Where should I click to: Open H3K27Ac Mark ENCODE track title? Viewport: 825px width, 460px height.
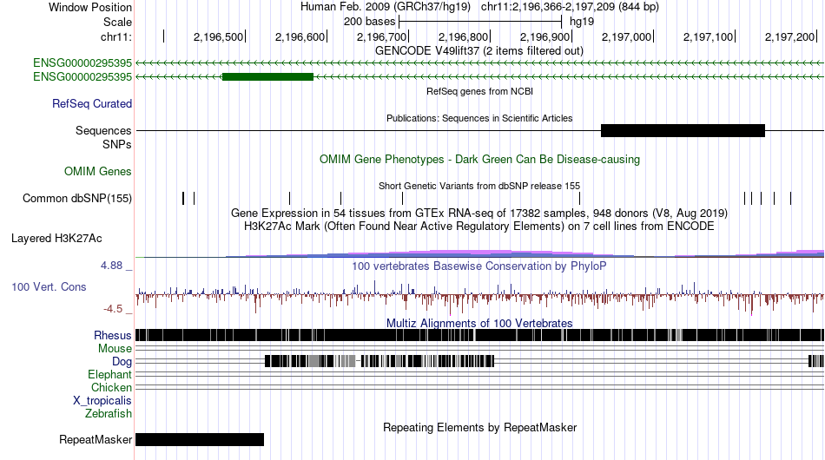click(x=479, y=226)
